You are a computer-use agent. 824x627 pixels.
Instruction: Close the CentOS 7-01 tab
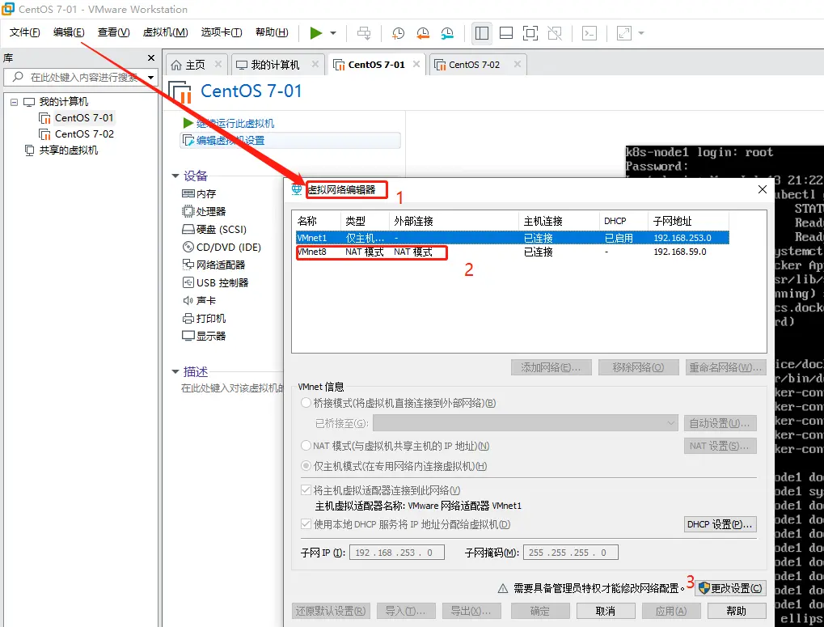(x=416, y=64)
